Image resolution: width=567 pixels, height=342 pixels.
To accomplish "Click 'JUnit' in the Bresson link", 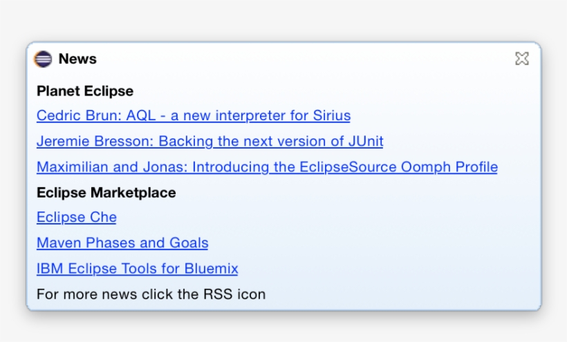I will 366,142.
